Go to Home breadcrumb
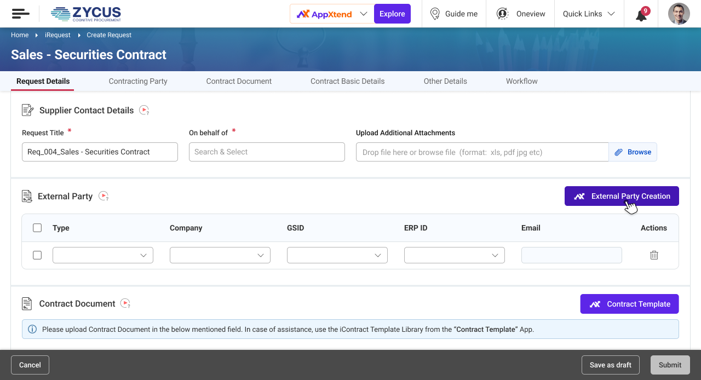Screen dimensions: 701x380 click(20, 35)
